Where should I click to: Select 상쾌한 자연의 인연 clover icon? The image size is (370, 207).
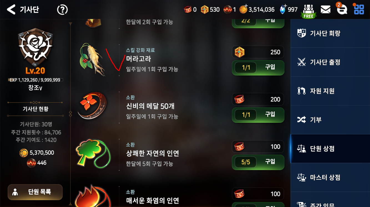pyautogui.click(x=93, y=154)
